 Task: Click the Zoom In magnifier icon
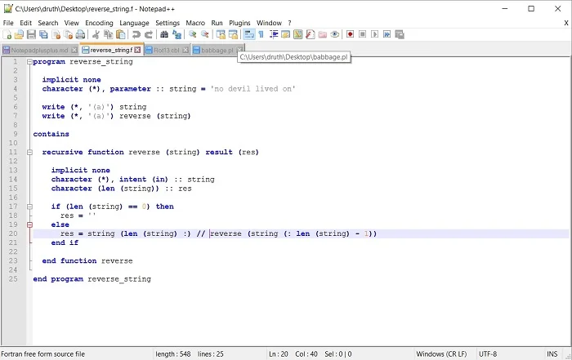pyautogui.click(x=193, y=34)
